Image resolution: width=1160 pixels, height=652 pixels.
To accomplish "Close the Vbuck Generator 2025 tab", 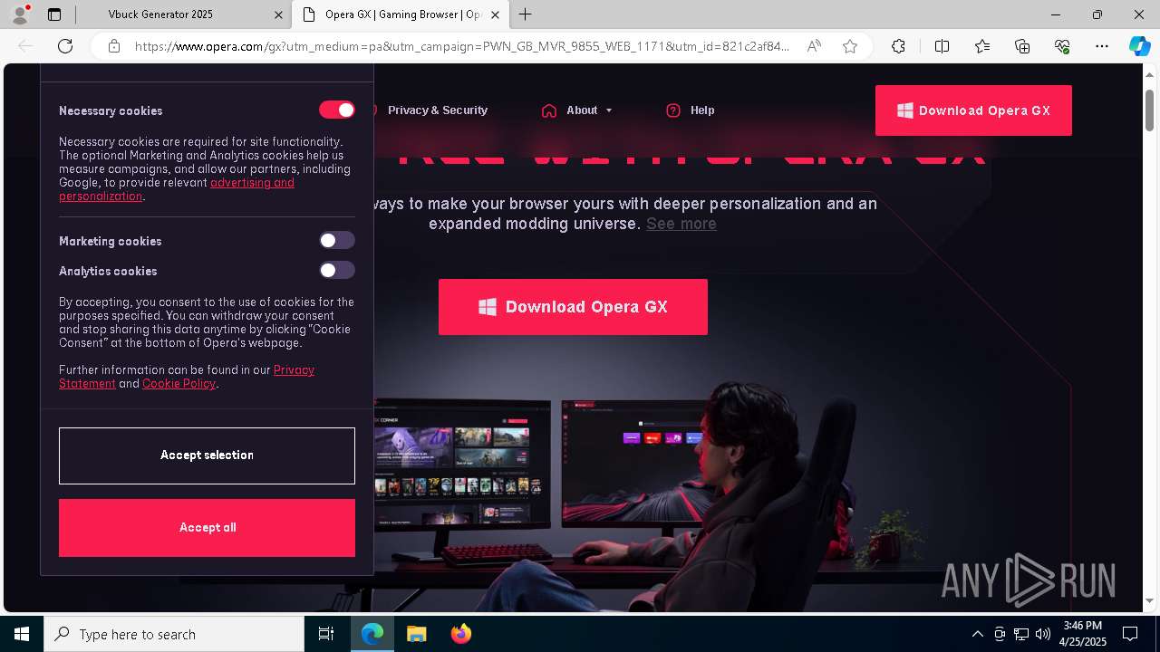I will pos(278,15).
